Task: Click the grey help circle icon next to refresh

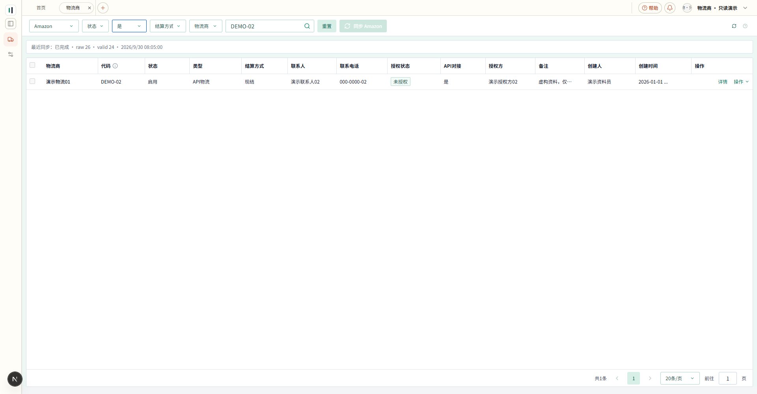Action: coord(745,26)
